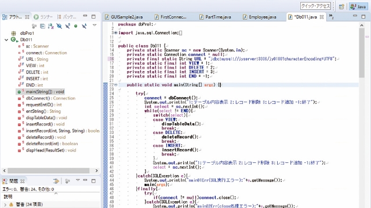Click the focus on active task icon in Outline toolbar
This screenshot has width=371, height=208.
pyautogui.click(x=34, y=26)
